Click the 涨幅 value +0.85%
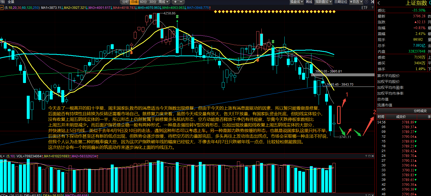The height and width of the screenshot is (196, 431). click(419, 28)
